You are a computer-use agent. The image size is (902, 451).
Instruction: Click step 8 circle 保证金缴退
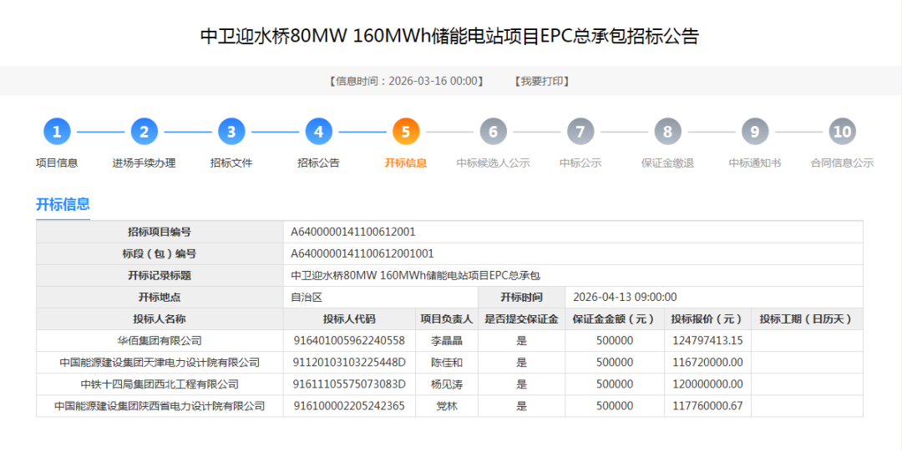[667, 132]
